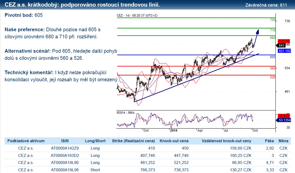Click the 'Vzdálenost knock-out ceny' column header
This screenshot has width=295, height=173.
(x=226, y=141)
